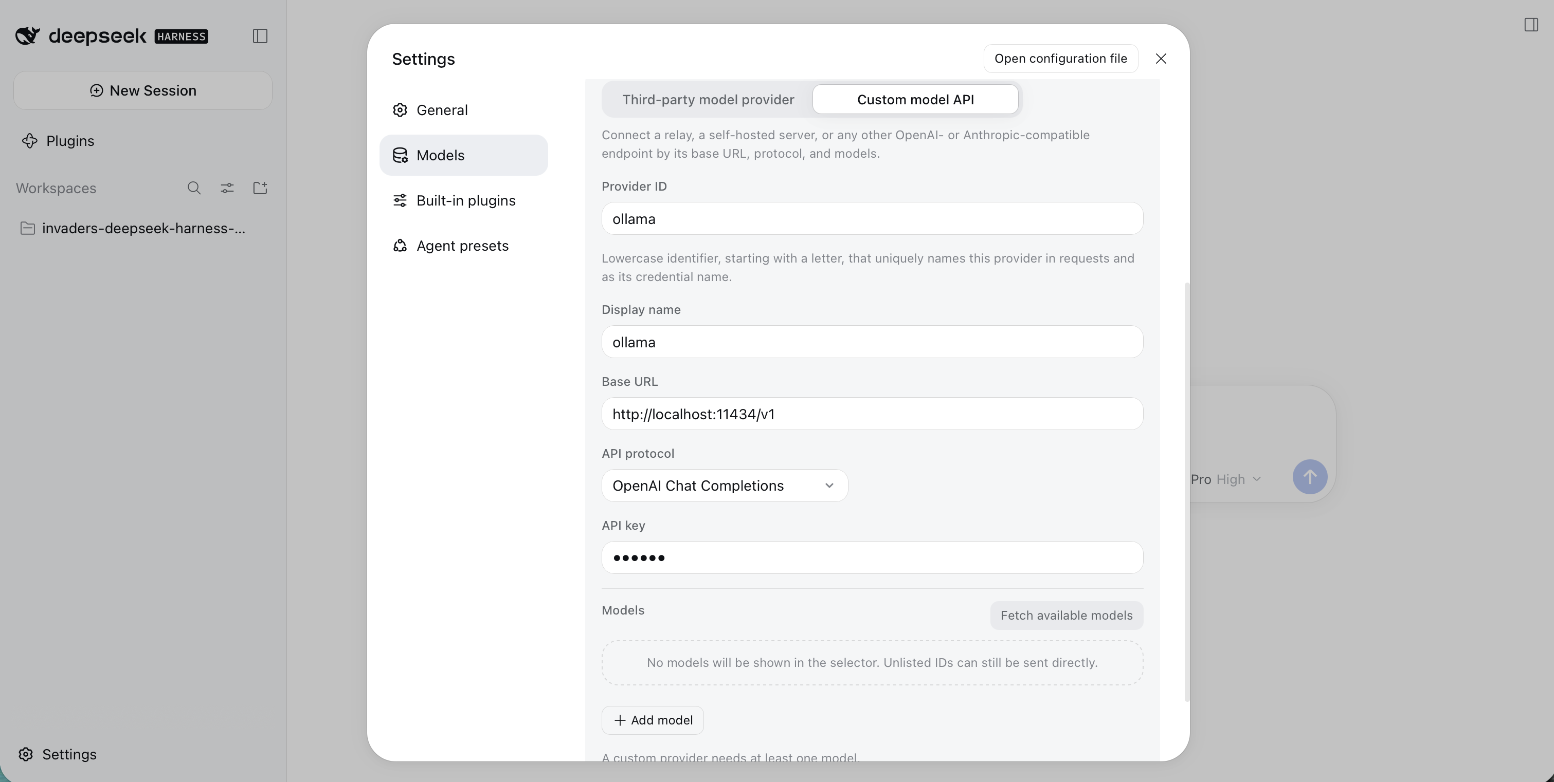Click the API key field
The width and height of the screenshot is (1554, 782).
(x=872, y=557)
